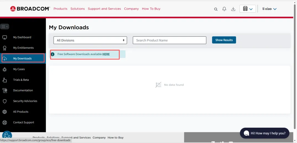Open the search magnifier icon

(x=216, y=9)
